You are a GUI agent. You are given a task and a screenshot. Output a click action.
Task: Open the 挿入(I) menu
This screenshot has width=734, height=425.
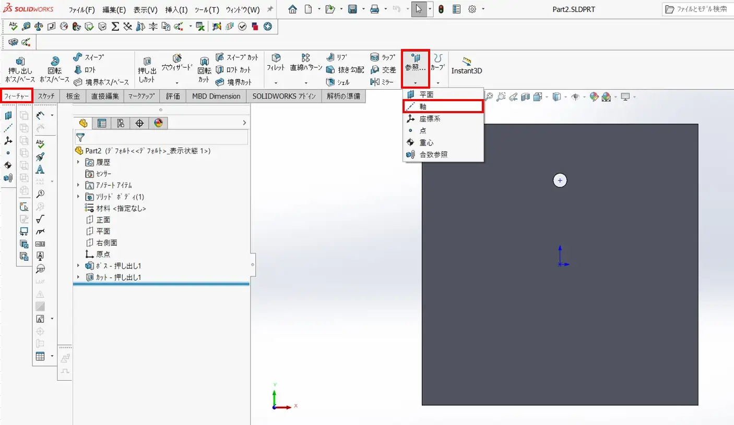[x=176, y=10]
